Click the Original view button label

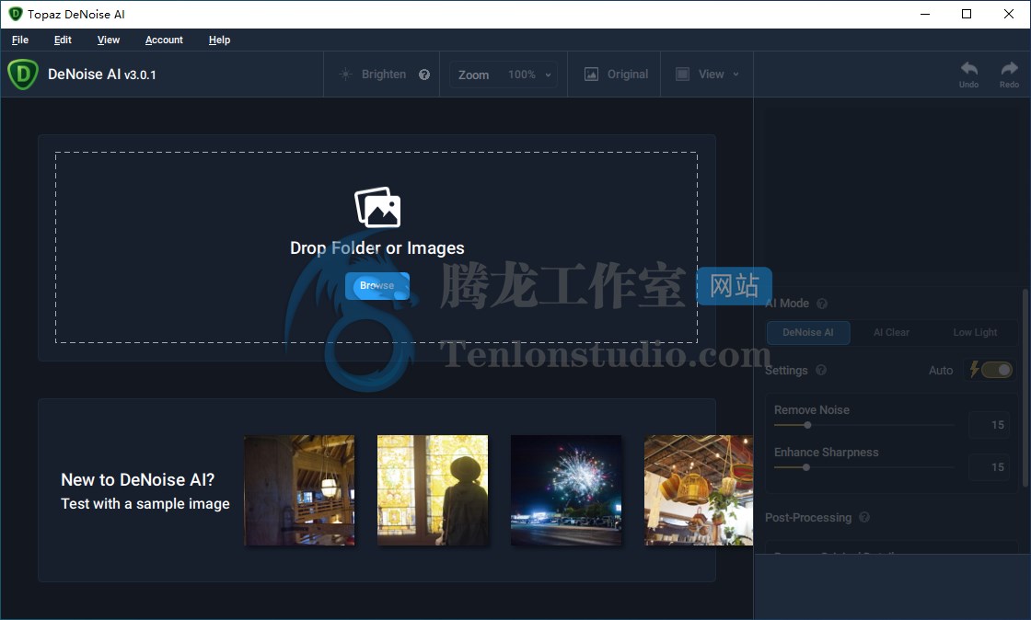tap(628, 75)
